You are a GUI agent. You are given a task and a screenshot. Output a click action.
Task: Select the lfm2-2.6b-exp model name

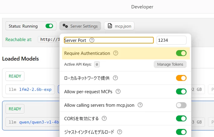pos(35,89)
